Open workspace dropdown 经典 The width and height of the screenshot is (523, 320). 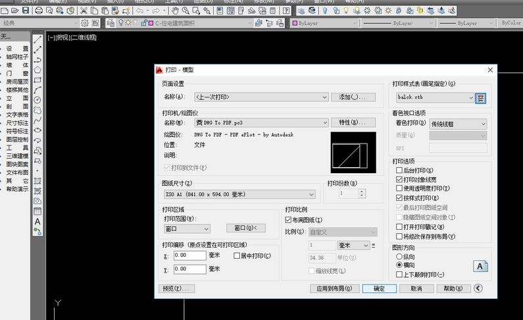pos(39,23)
